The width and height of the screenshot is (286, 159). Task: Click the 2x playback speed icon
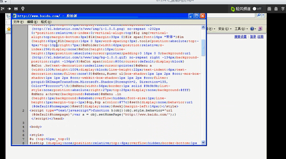pyautogui.click(x=2, y=9)
